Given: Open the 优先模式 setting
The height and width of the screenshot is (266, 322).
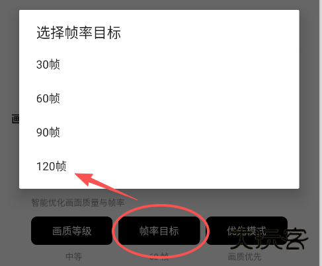Looking at the screenshot, I should click(x=247, y=231).
